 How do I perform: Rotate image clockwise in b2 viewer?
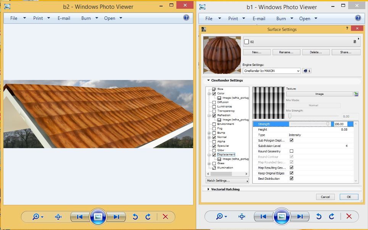click(x=148, y=217)
